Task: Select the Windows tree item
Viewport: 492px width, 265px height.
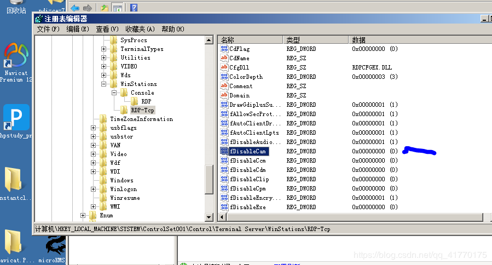Action: coord(121,180)
